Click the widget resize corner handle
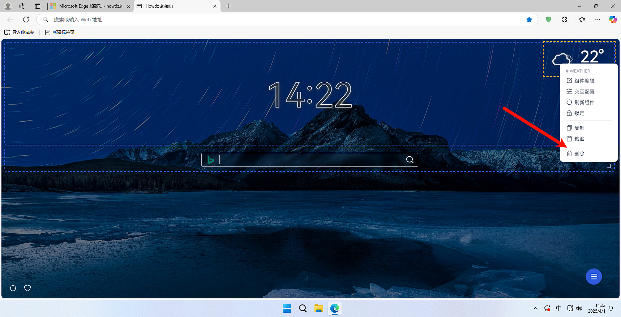 coord(609,166)
